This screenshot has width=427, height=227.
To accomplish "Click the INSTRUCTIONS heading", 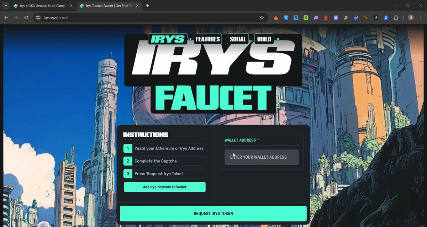I will pyautogui.click(x=146, y=135).
